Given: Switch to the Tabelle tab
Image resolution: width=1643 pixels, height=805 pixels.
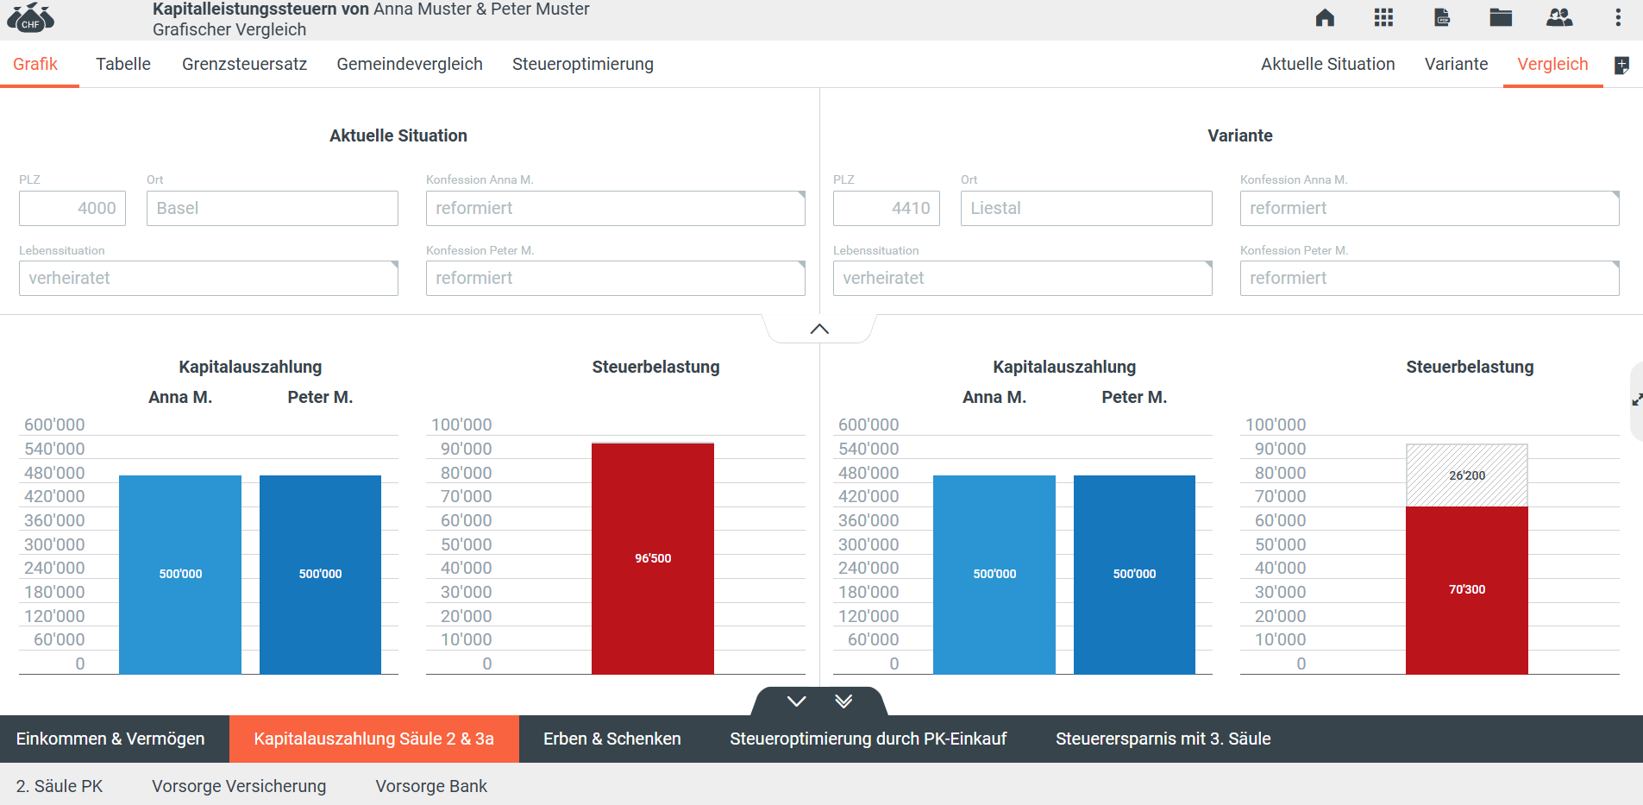Looking at the screenshot, I should 123,65.
